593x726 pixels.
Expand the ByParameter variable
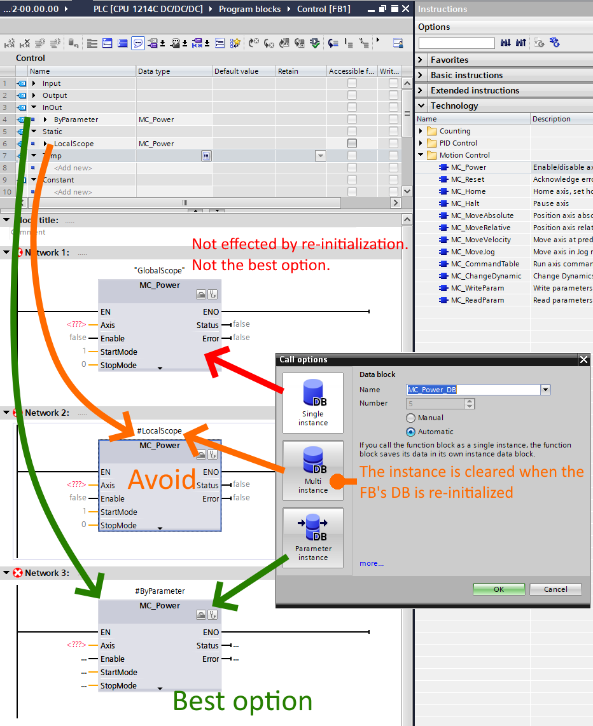pyautogui.click(x=45, y=120)
